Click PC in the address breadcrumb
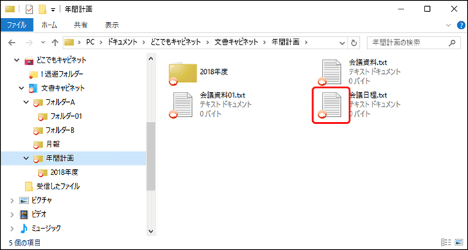This screenshot has width=468, height=250. tap(90, 43)
